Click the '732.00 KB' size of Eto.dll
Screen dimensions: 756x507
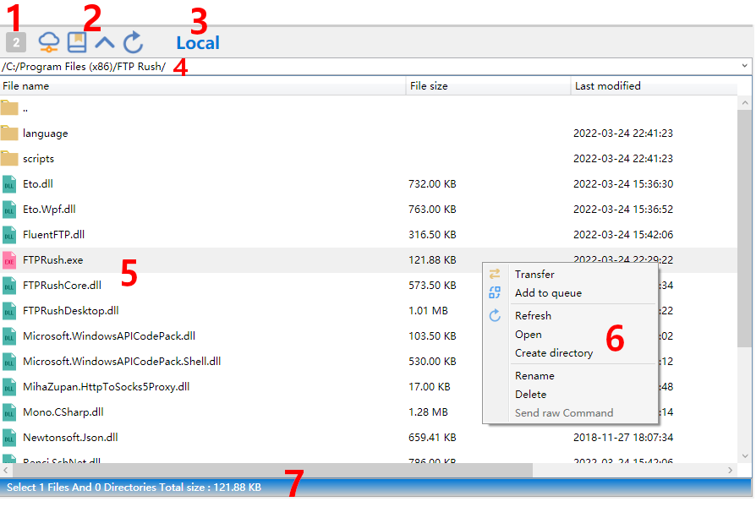(432, 184)
